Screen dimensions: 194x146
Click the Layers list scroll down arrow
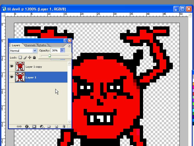coord(69,122)
